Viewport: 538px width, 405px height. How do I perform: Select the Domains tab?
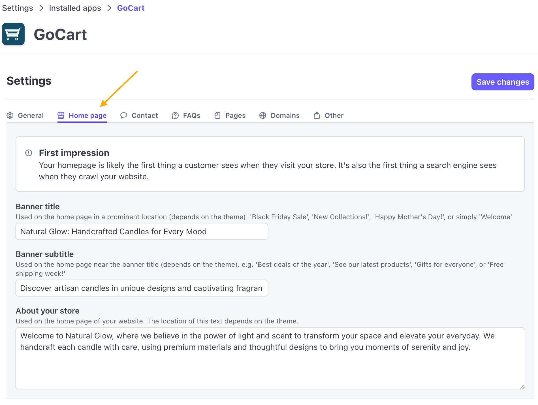[x=285, y=116]
